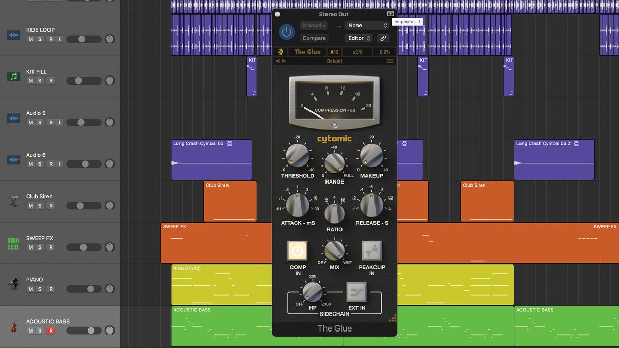The height and width of the screenshot is (348, 619).
Task: Click the Audio 5 track waveform icon
Action: 13,119
